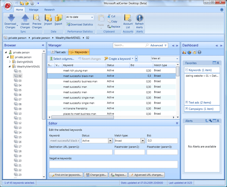227x187 pixels.
Task: Click the Manager search field
Action: click(129, 45)
